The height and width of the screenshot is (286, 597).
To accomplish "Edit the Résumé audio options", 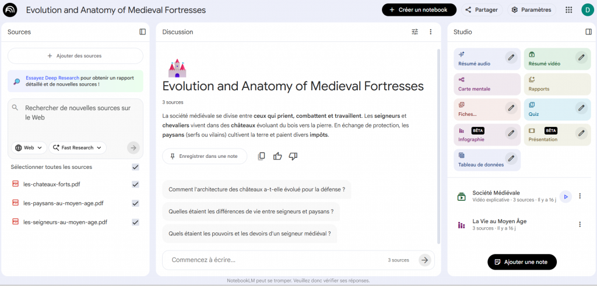I will pyautogui.click(x=511, y=57).
